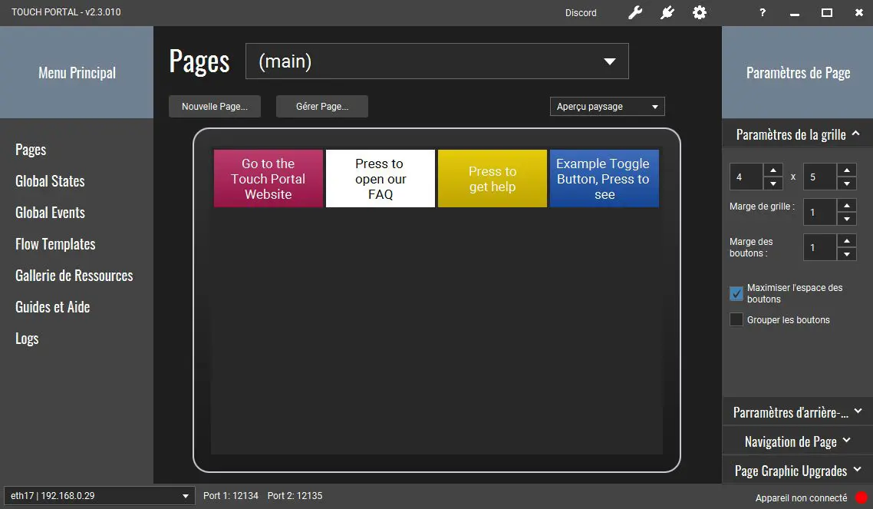
Task: Decrease the Marge des boutons value
Action: [x=846, y=254]
